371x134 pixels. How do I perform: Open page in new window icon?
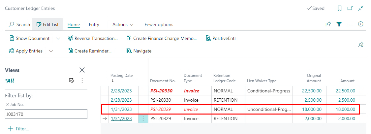click(x=350, y=8)
